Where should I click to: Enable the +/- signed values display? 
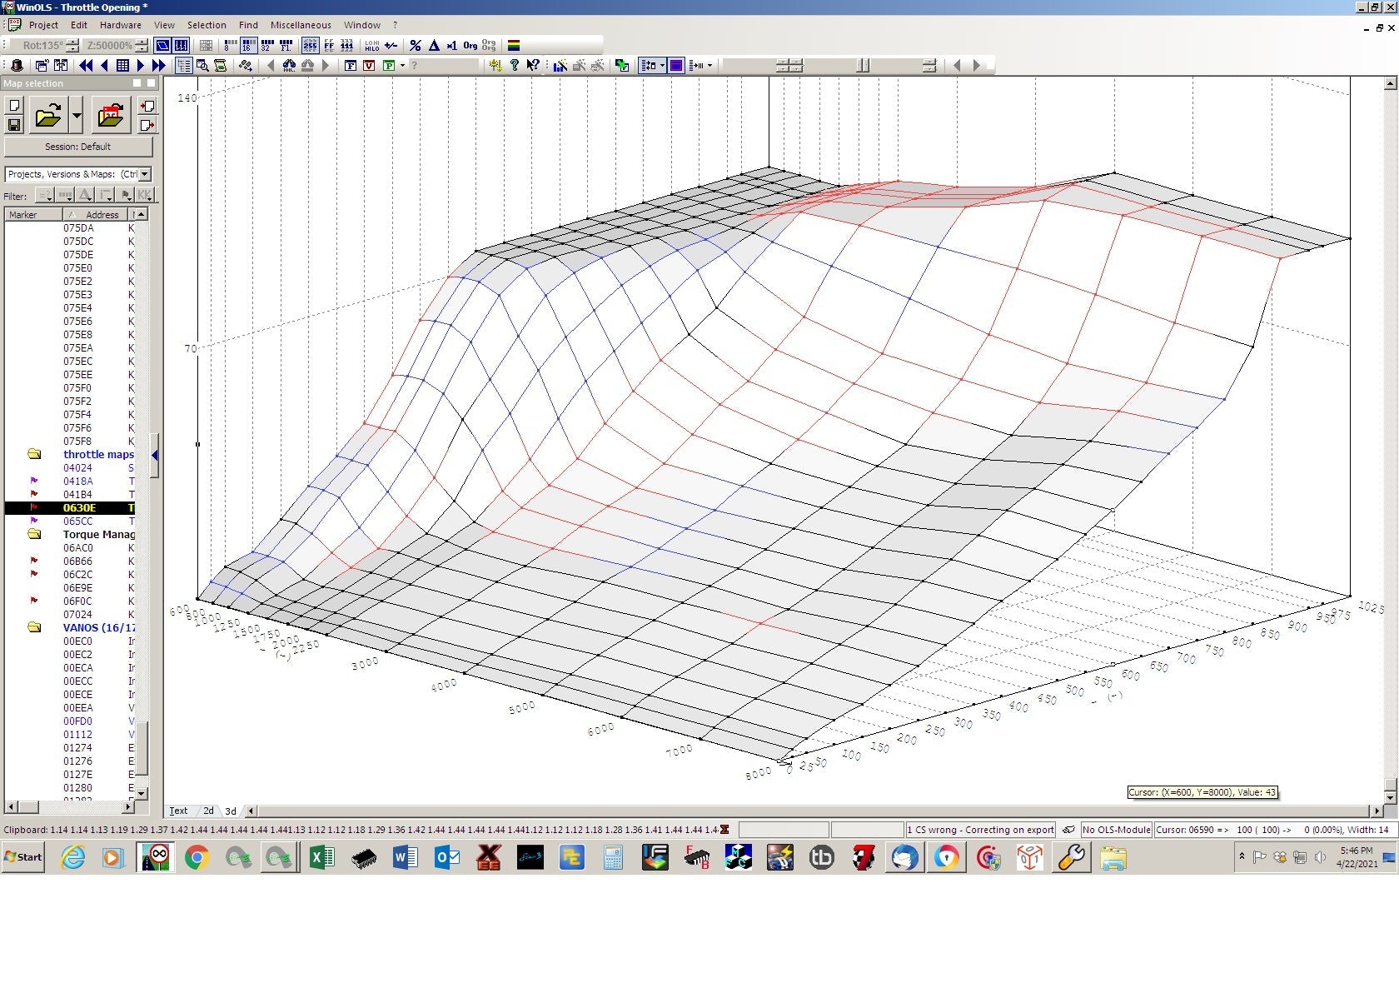click(x=391, y=46)
